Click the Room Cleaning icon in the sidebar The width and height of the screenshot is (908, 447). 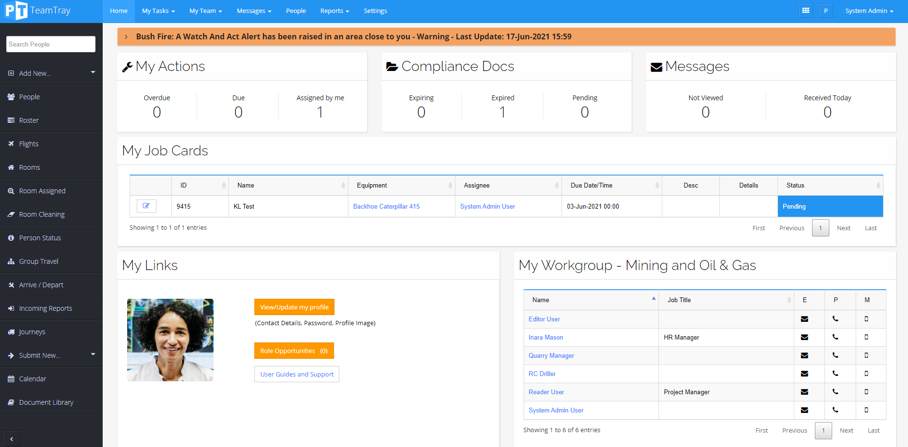pos(11,214)
